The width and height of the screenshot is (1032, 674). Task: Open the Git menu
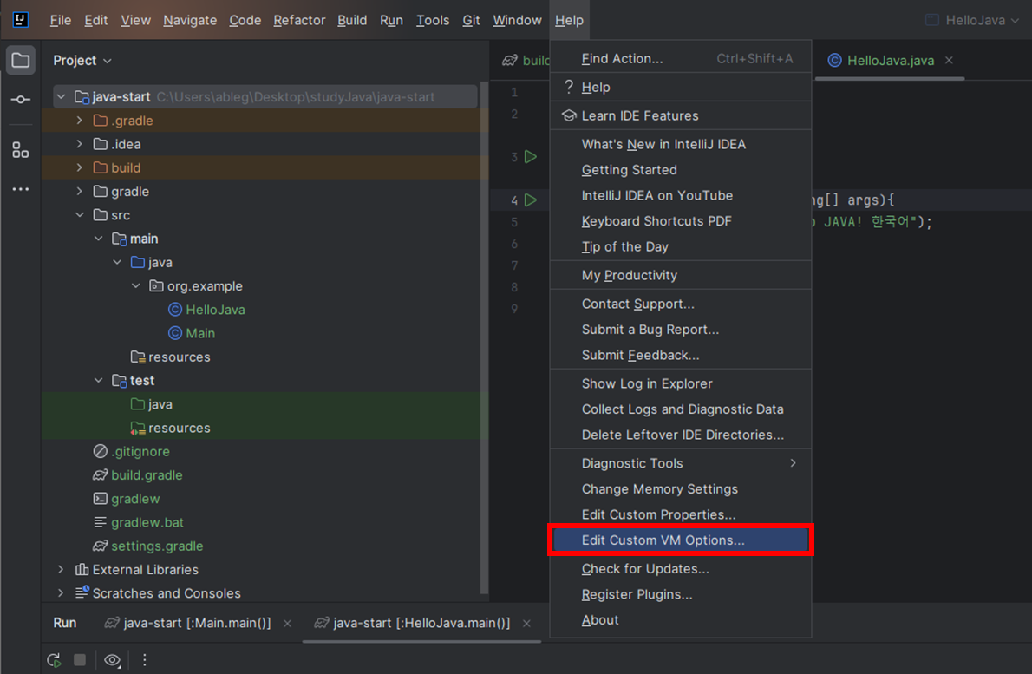point(471,21)
